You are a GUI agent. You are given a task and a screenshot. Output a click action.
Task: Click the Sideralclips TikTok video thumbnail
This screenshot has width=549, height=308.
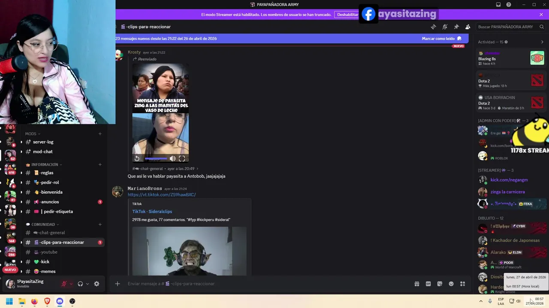[x=189, y=251]
